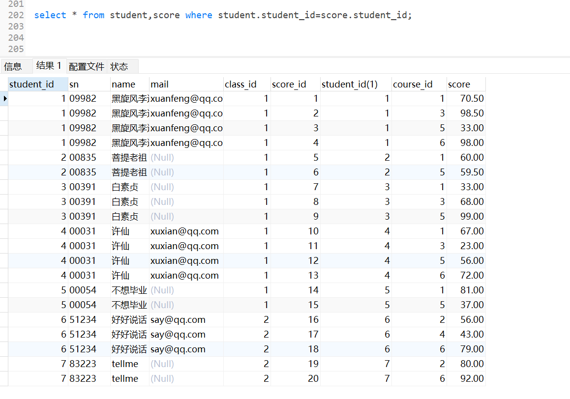This screenshot has width=570, height=399.
Task: Click the class_id column header
Action: tap(247, 84)
